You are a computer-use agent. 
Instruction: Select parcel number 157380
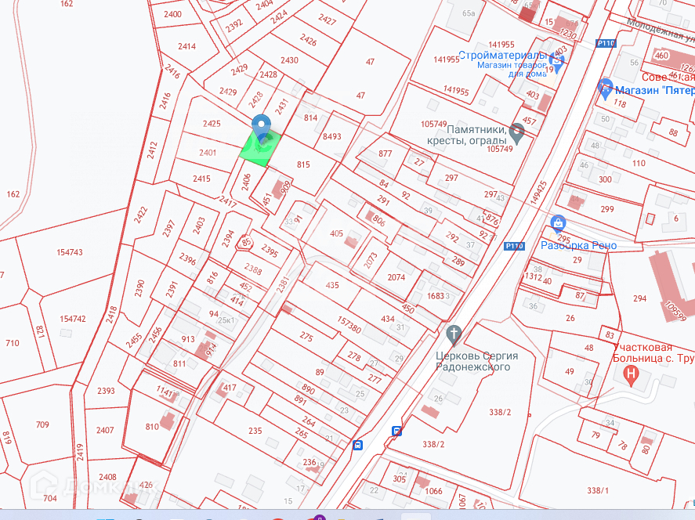click(349, 325)
